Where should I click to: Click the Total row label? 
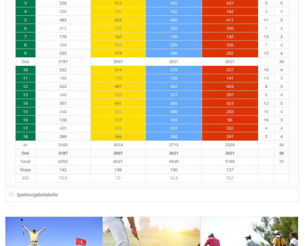click(25, 162)
